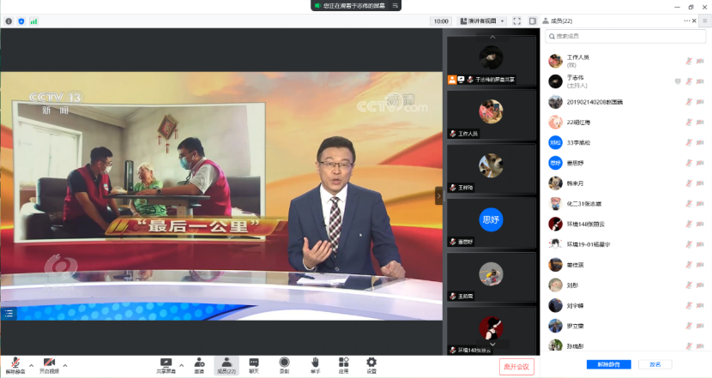Screen dimensions: 712x378
Task: Click the raise hand icon
Action: pyautogui.click(x=315, y=364)
